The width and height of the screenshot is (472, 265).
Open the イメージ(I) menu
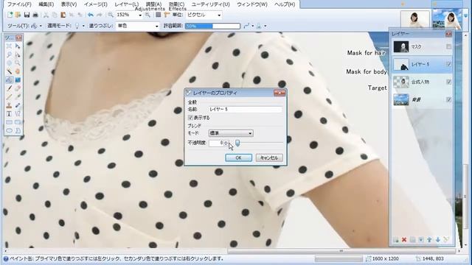[x=95, y=4]
